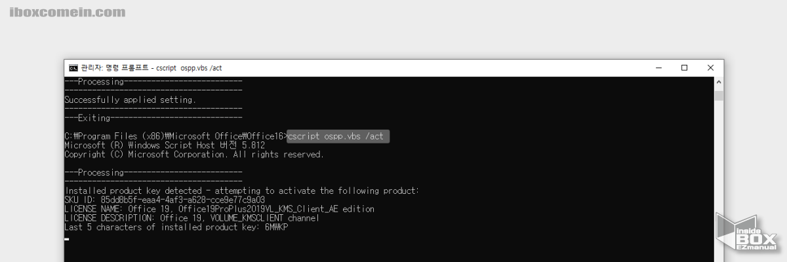Close the administrator Command Prompt window
Viewport: 787px width, 262px height.
click(710, 68)
